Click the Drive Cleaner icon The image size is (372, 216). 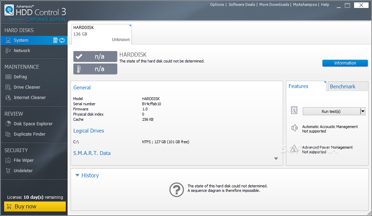pyautogui.click(x=8, y=87)
